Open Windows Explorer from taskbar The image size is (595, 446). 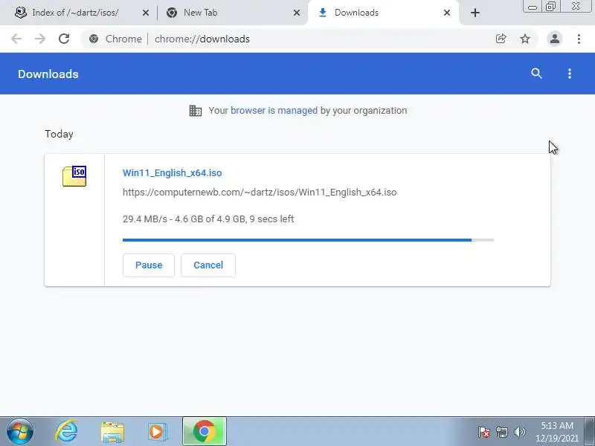coord(112,432)
